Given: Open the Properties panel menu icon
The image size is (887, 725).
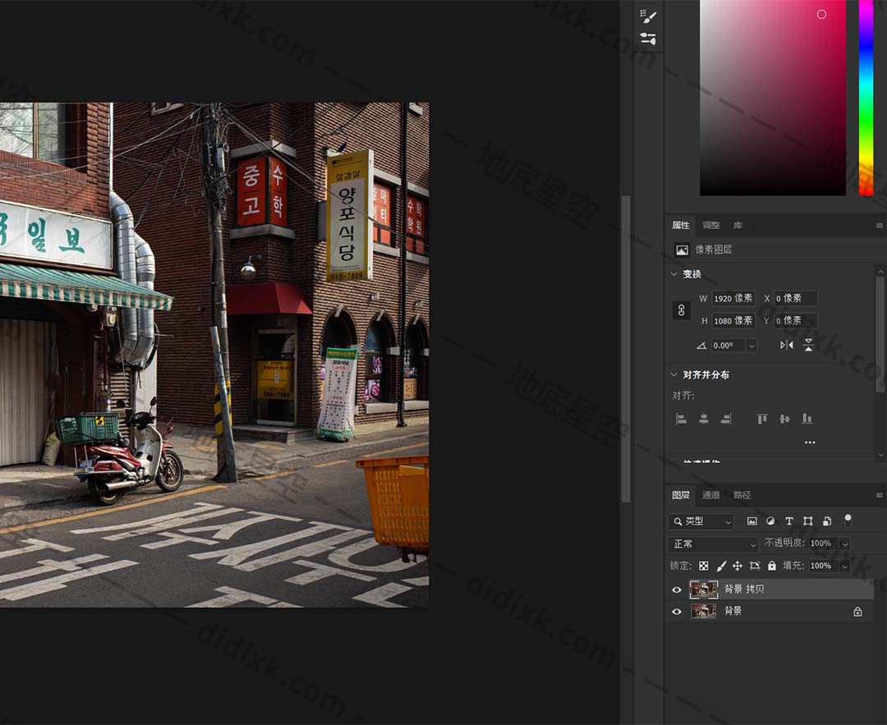Looking at the screenshot, I should 879,225.
